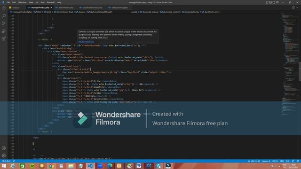Select html breadcrumb segment
This screenshot has height=169, width=301.
coord(38,12)
